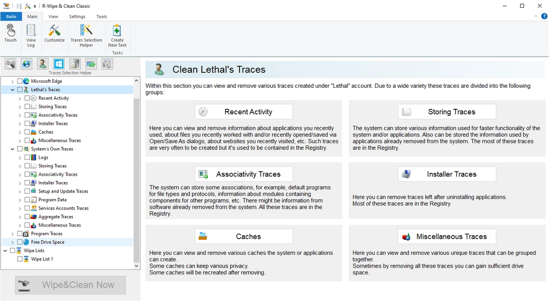Click the tree scrollbar up arrow

(x=136, y=80)
